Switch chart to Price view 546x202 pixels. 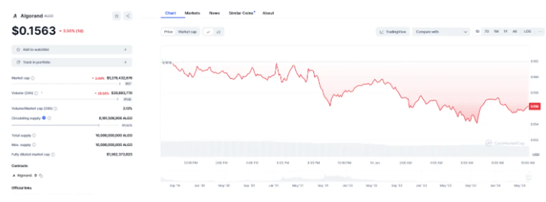[168, 32]
